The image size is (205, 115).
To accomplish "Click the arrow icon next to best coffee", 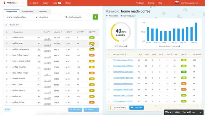I will coord(39,85).
